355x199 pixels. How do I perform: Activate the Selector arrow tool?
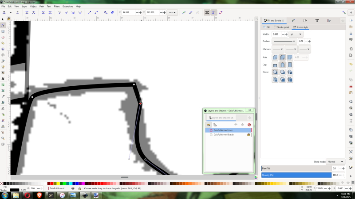pyautogui.click(x=3, y=19)
